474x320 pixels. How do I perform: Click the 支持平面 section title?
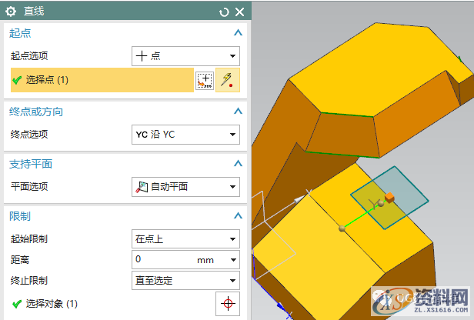[31, 164]
